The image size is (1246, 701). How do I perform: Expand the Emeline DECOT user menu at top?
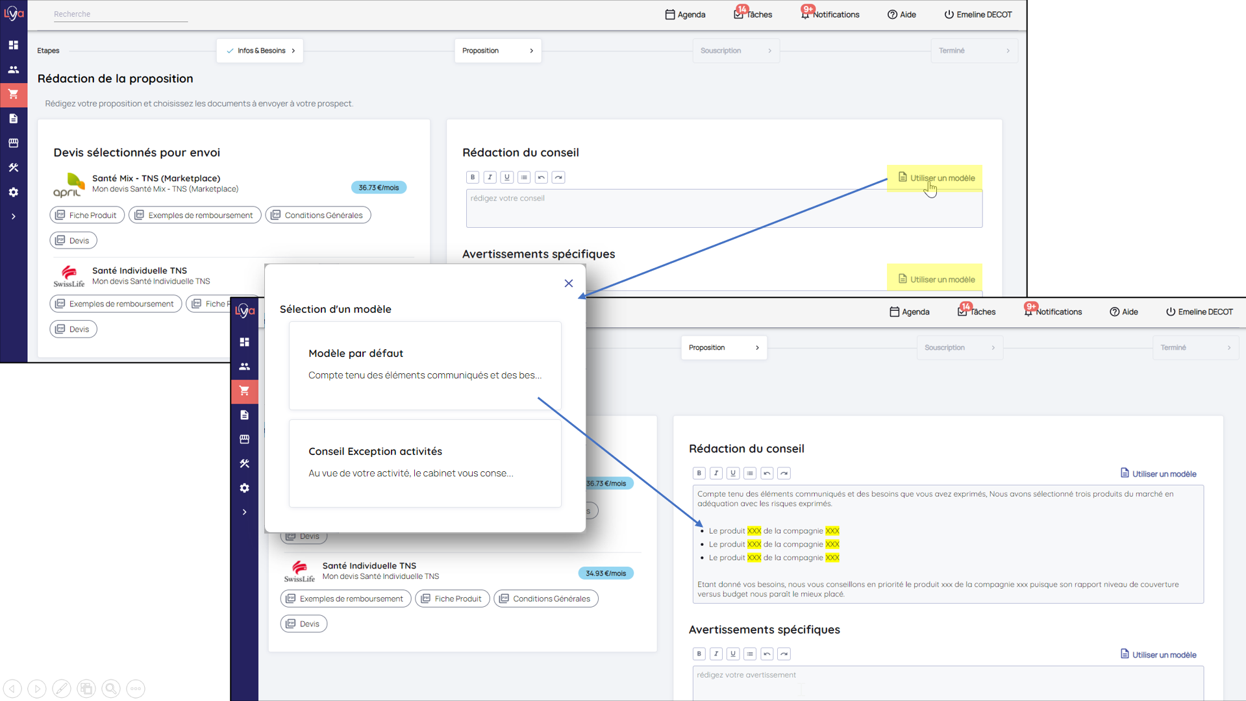[x=978, y=14]
